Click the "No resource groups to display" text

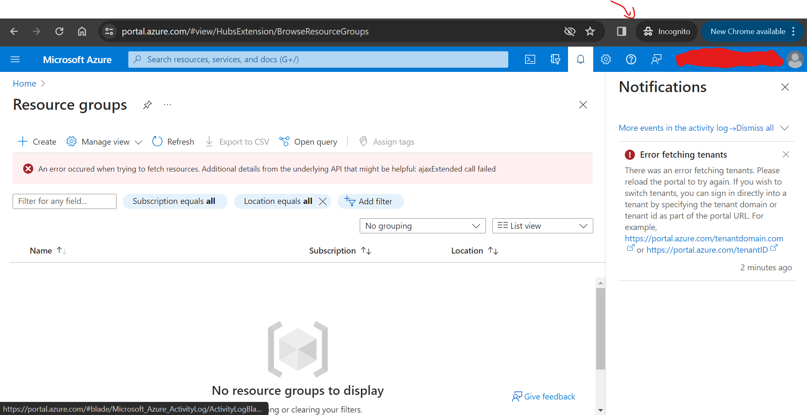(x=298, y=391)
